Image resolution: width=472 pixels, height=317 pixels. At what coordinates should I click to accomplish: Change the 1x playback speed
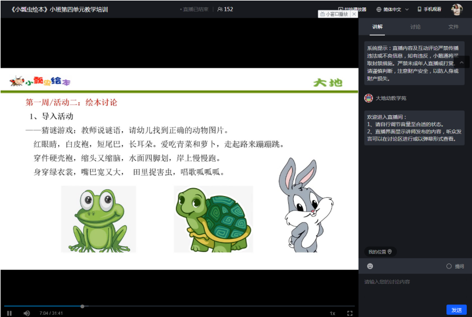[x=333, y=314]
